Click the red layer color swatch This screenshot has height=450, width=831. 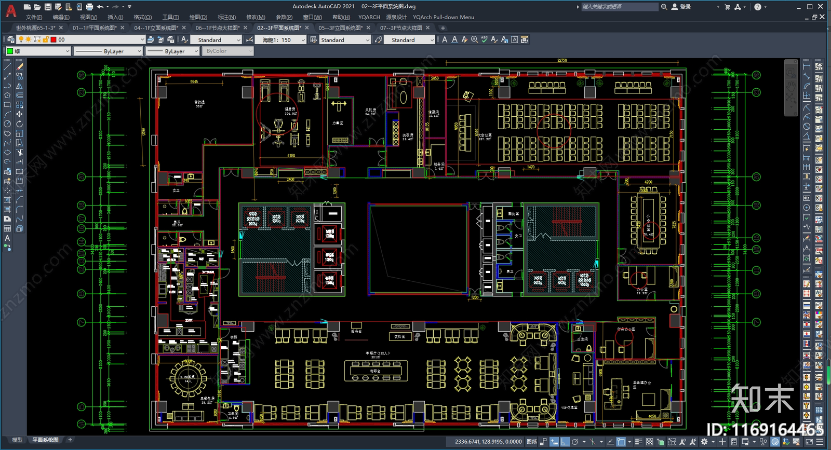pyautogui.click(x=53, y=39)
